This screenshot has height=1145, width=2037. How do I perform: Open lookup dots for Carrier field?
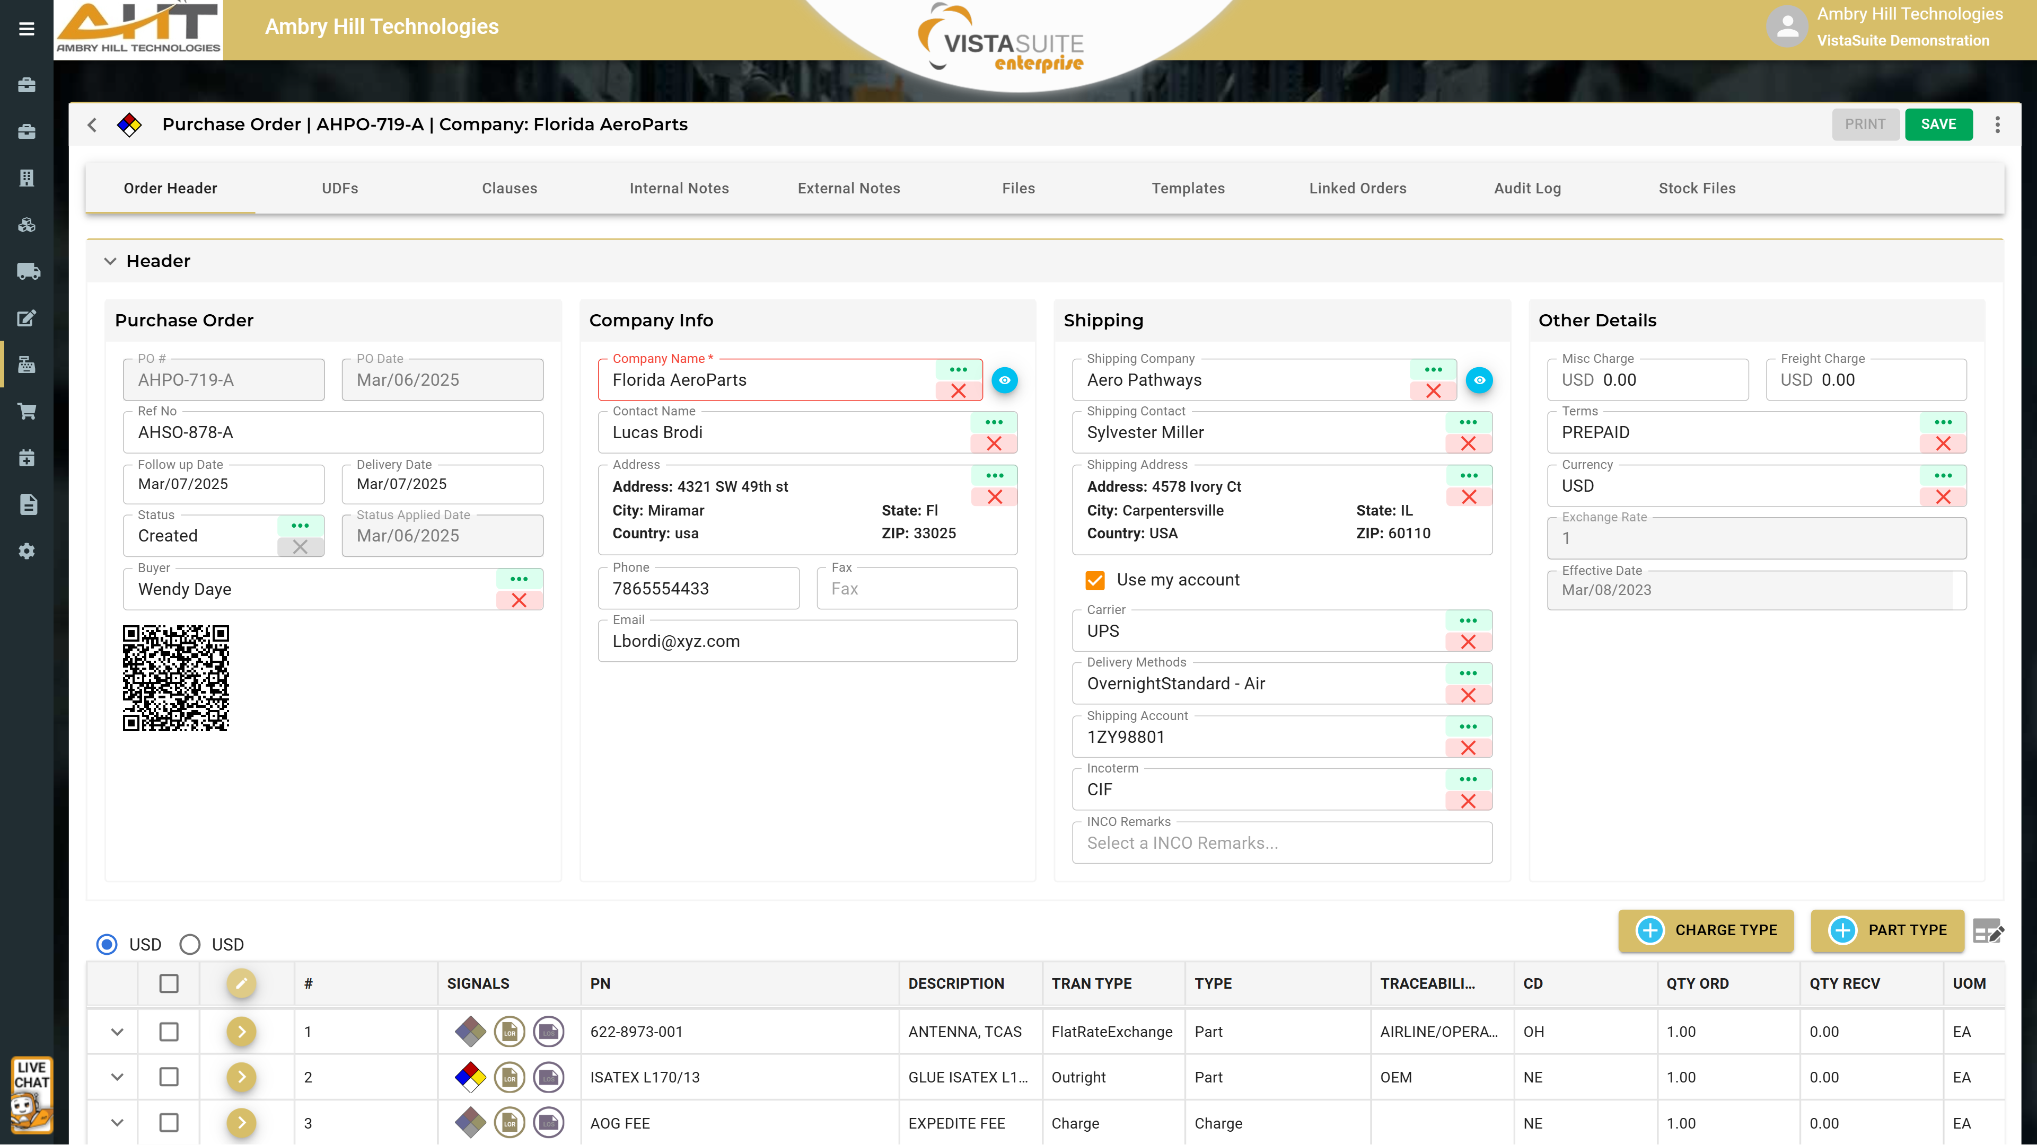tap(1468, 620)
